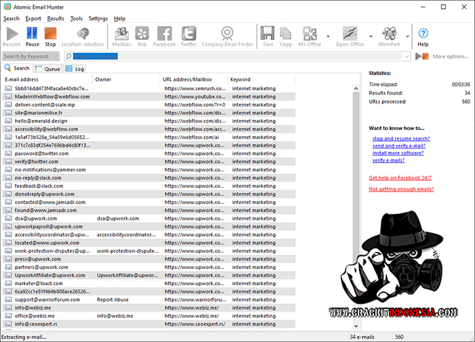Open the Tools menu
The width and height of the screenshot is (475, 342).
coord(77,18)
